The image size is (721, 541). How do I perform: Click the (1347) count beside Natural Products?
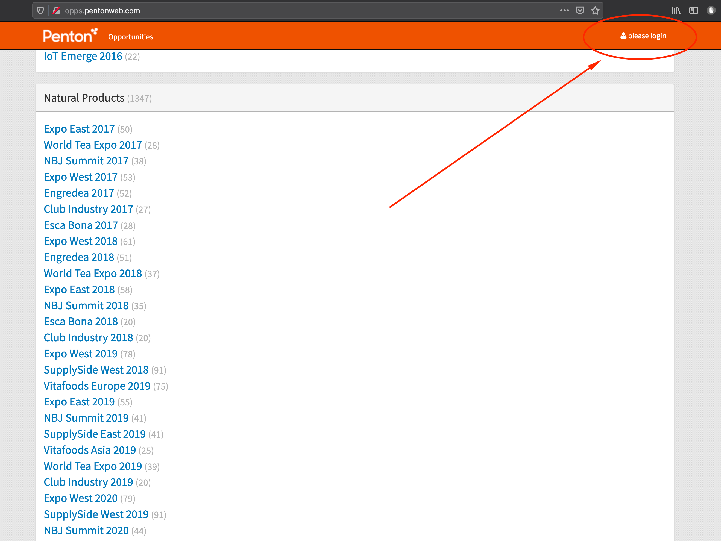pos(139,98)
